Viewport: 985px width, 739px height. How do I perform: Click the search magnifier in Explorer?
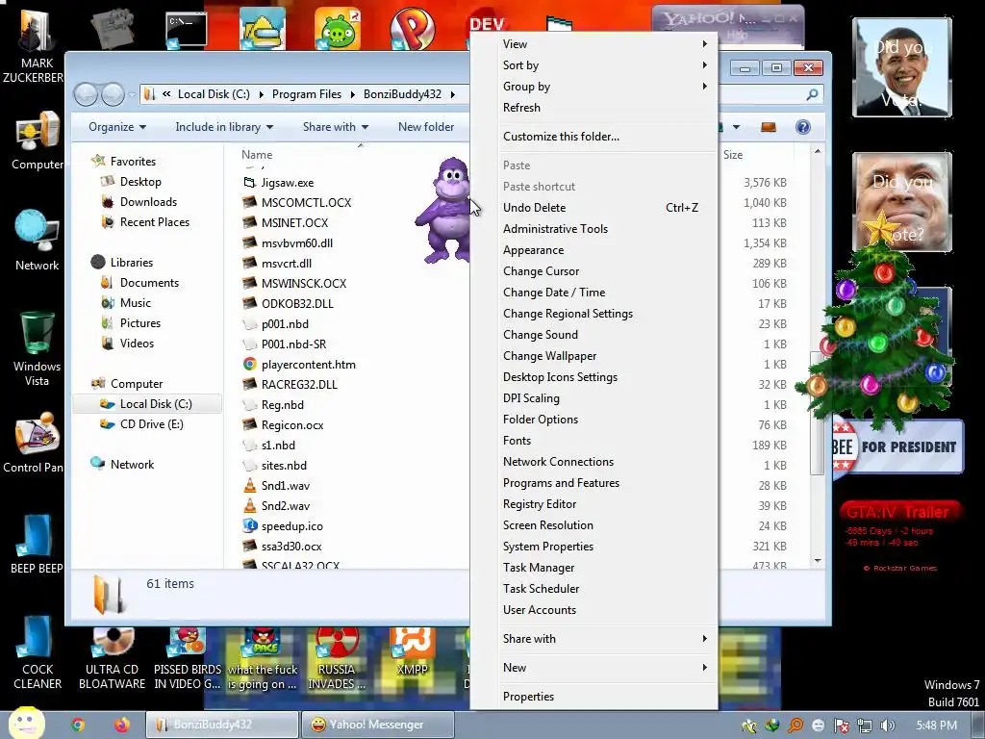click(812, 94)
